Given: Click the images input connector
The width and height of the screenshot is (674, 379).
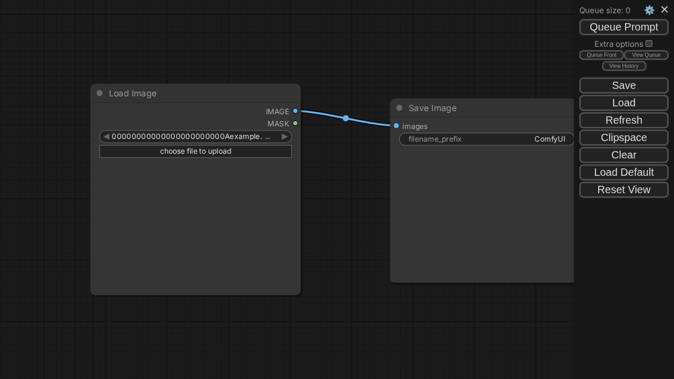Looking at the screenshot, I should point(397,126).
